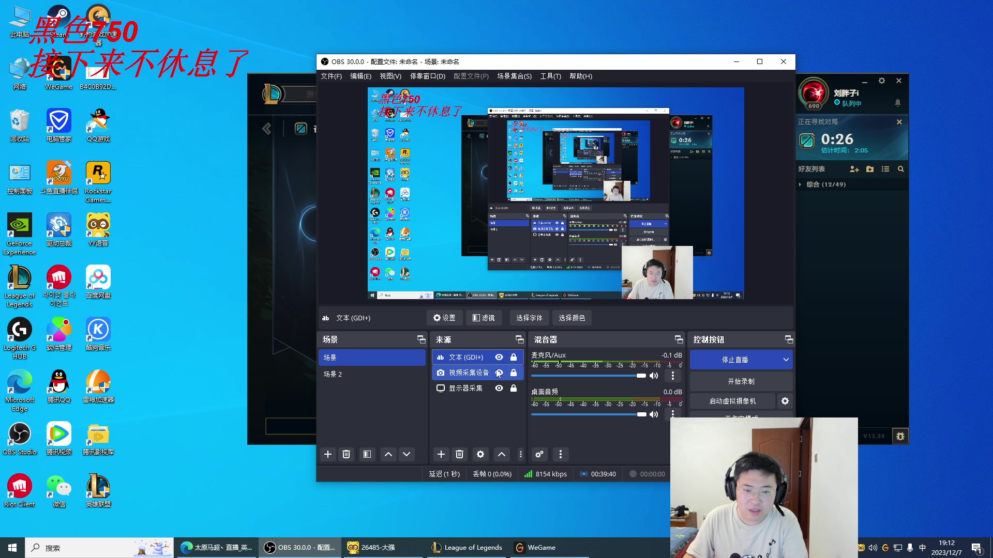Add a friend in League friends list

tap(854, 169)
